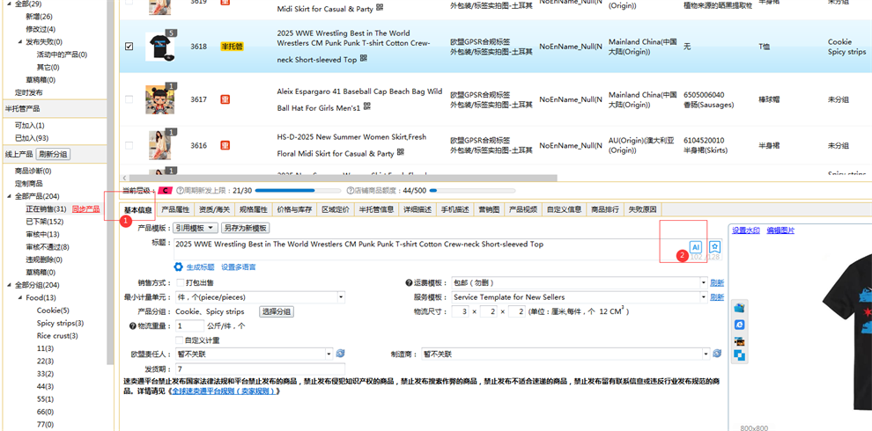
Task: Click the product title input field
Action: [x=432, y=249]
